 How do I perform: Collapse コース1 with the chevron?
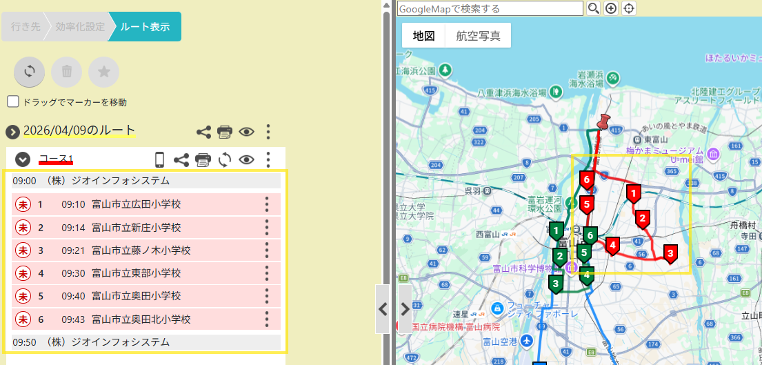tap(23, 159)
